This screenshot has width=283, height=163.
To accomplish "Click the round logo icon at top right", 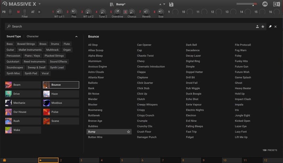I will coord(265,4).
